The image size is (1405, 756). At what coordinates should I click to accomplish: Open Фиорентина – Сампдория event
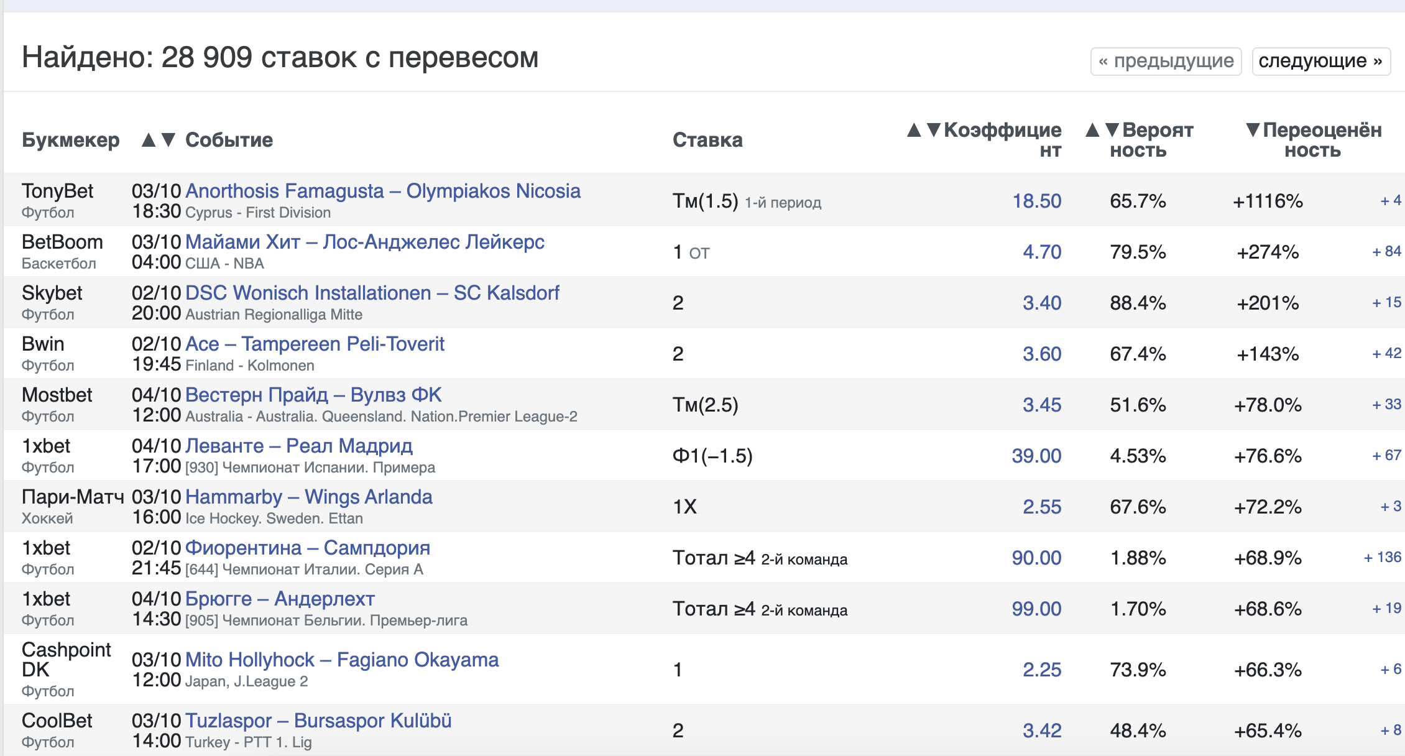pyautogui.click(x=308, y=548)
